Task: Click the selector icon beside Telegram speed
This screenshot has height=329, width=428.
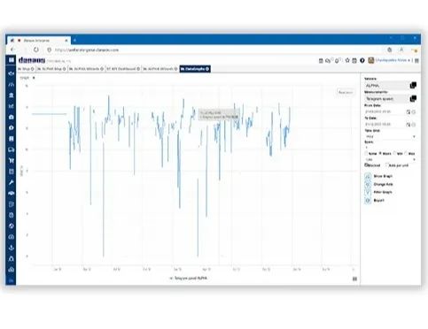Action: pos(413,98)
